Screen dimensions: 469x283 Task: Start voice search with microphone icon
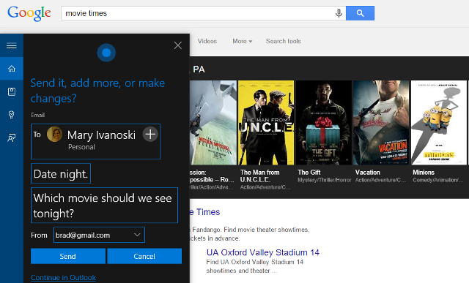click(339, 13)
